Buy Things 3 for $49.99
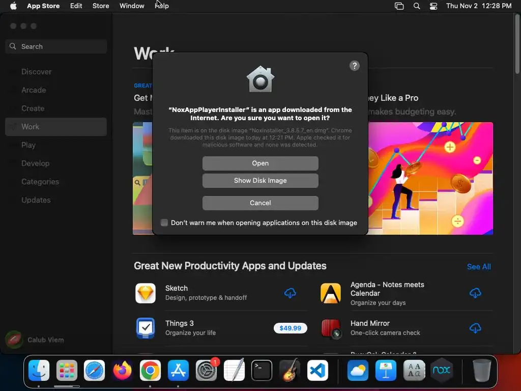 point(291,328)
